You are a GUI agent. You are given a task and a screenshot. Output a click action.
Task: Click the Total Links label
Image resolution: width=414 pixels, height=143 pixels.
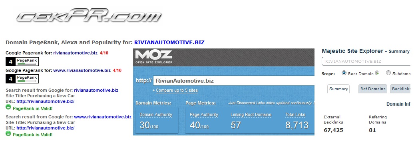click(x=295, y=114)
